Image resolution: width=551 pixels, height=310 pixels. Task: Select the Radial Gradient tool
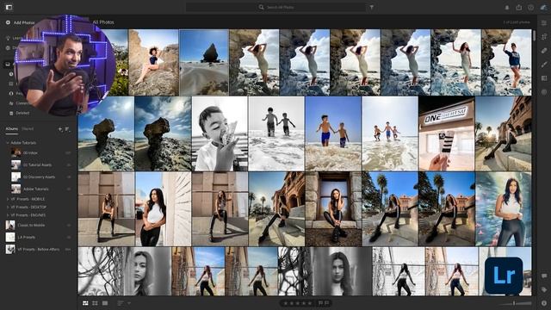point(544,92)
